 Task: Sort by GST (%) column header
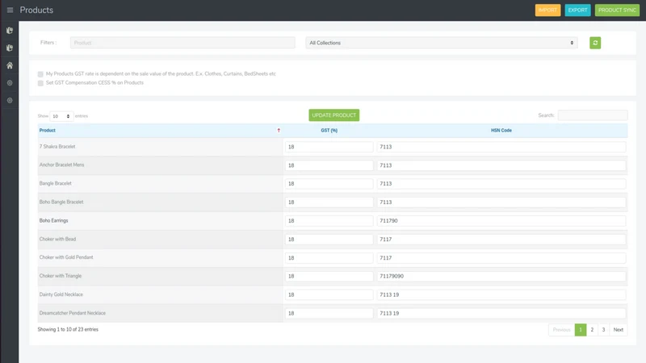[x=329, y=131]
